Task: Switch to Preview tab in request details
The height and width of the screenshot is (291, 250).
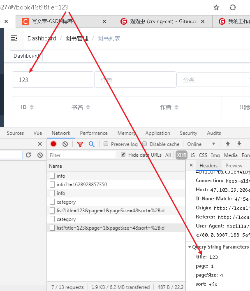Action: pyautogui.click(x=234, y=166)
